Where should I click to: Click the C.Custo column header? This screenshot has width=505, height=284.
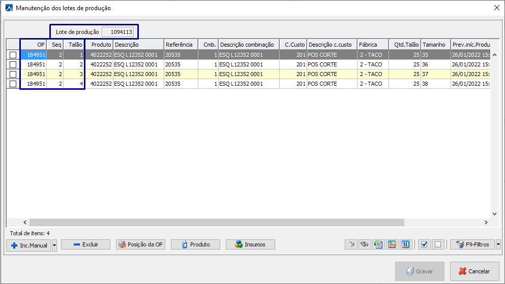(x=293, y=45)
